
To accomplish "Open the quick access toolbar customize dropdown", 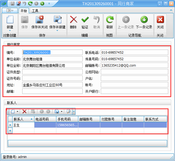I will pyautogui.click(x=49, y=4).
